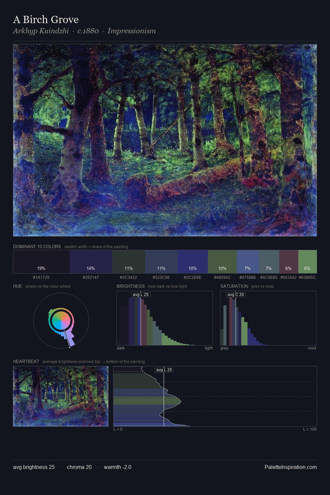Click the 'Arkhyp Kuindzhi' artist subtitle line
Viewport: 330px width, 495px height.
pos(84,31)
